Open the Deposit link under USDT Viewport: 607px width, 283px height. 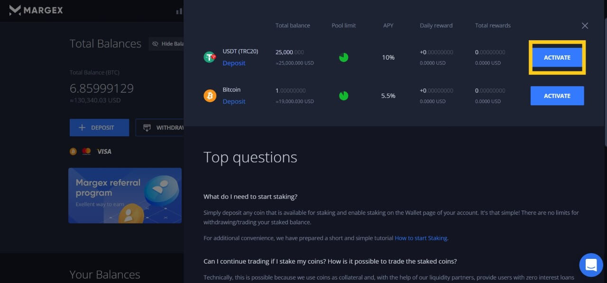[234, 63]
